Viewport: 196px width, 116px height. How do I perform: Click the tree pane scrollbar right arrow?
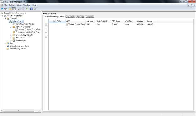coord(40,111)
